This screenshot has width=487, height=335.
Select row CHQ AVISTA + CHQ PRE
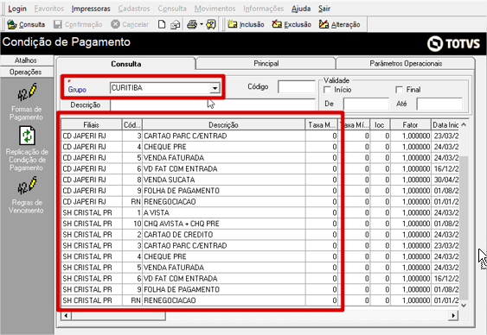[260, 224]
